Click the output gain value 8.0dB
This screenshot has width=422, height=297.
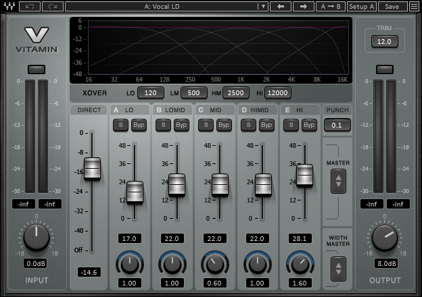[387, 264]
